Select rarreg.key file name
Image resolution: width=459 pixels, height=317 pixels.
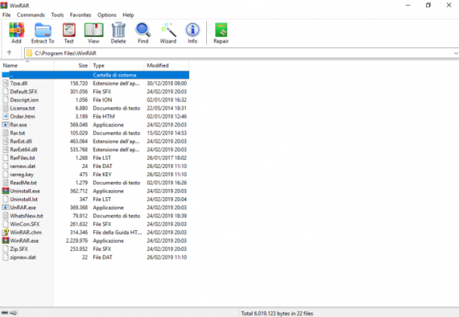point(22,175)
